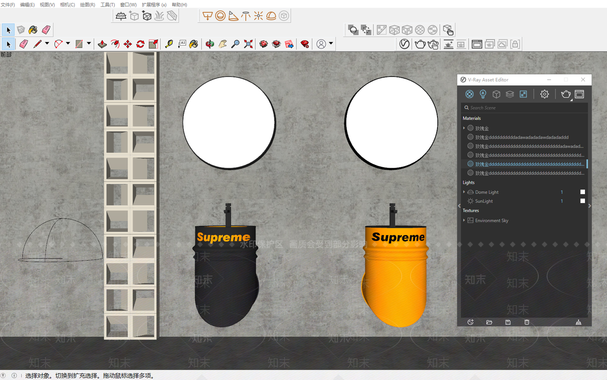Click Asset Editor purge unused assets button
The height and width of the screenshot is (380, 607).
(579, 322)
